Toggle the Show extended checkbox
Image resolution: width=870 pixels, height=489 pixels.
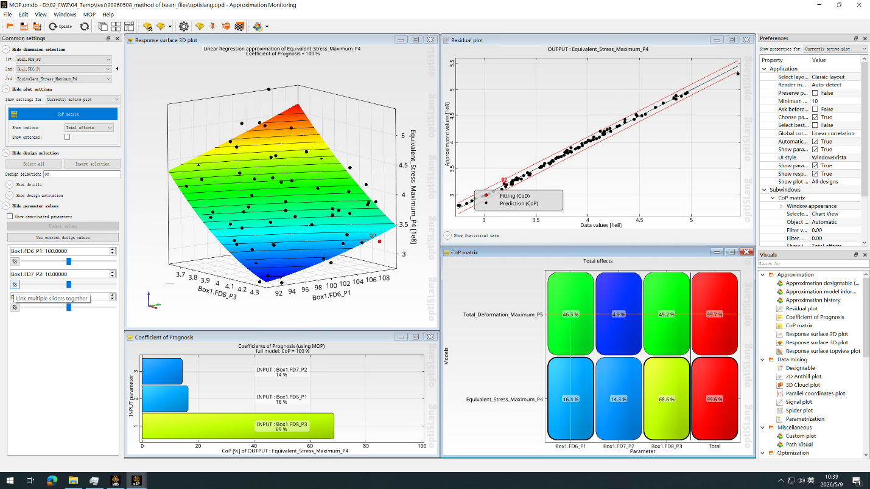[68, 137]
